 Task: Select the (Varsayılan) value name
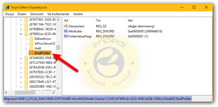coord(76,26)
